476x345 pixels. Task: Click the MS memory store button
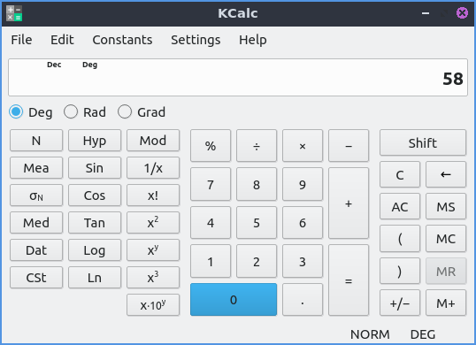pyautogui.click(x=446, y=207)
